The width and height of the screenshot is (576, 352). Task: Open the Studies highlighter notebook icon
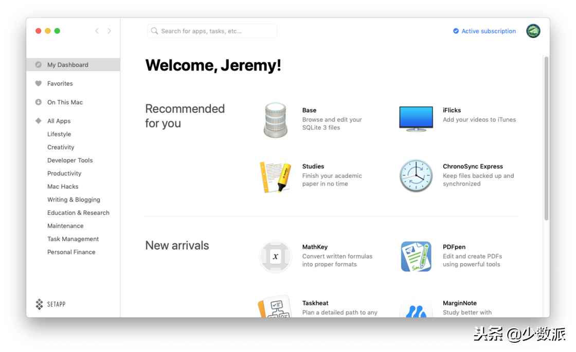[x=275, y=176]
